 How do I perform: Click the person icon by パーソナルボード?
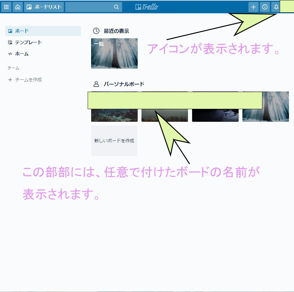click(x=96, y=84)
